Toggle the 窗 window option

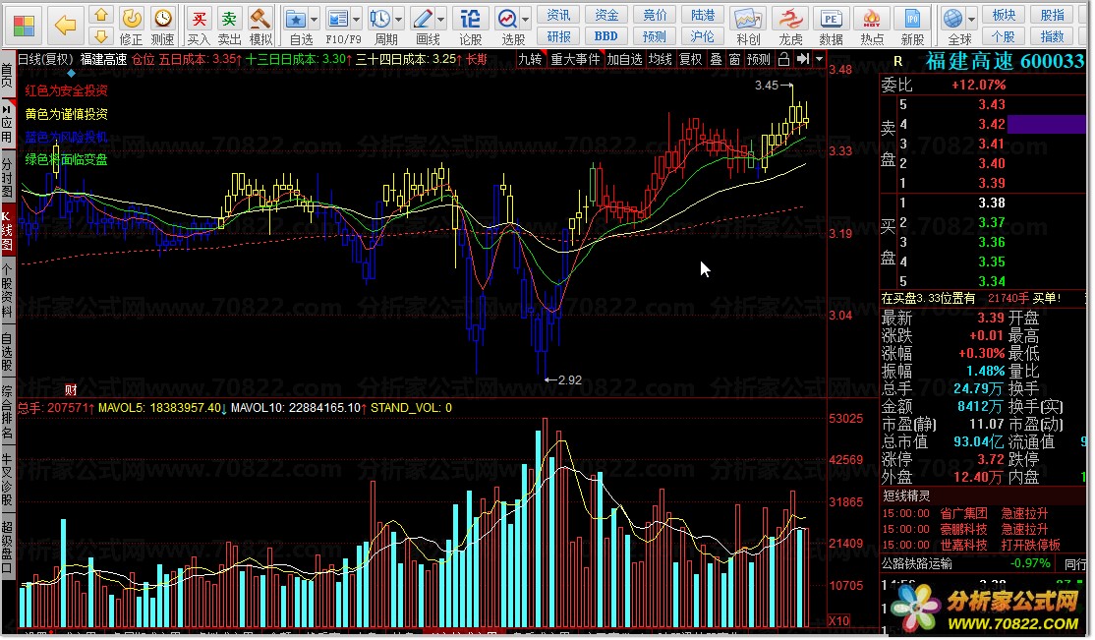tap(734, 59)
